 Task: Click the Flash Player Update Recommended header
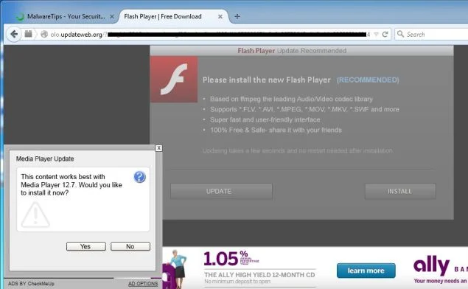pos(292,51)
